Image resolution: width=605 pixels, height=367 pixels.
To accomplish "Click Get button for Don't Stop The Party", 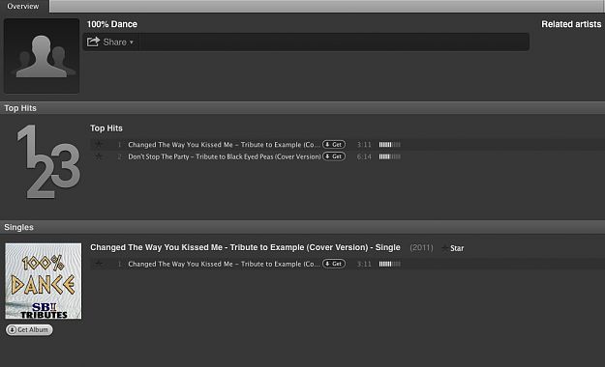I will pyautogui.click(x=334, y=156).
